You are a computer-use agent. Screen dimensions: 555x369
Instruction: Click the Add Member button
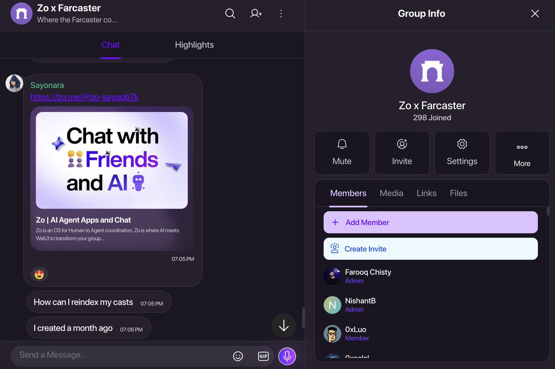[x=431, y=222]
